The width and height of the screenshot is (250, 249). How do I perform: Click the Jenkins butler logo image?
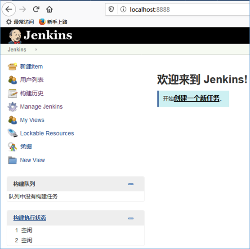[x=15, y=36]
